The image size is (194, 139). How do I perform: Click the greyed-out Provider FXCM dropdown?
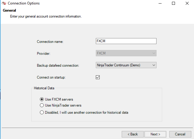[x=126, y=53]
